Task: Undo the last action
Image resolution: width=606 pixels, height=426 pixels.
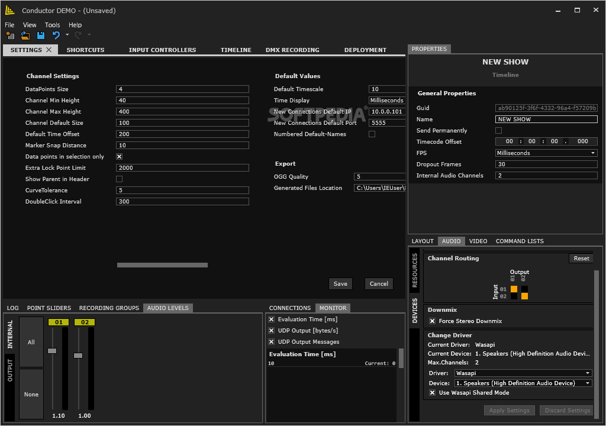Action: coord(56,35)
